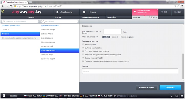The height and width of the screenshot is (99, 185).
Task: Focus the Максимальная стоимость билета field
Action: [112, 32]
